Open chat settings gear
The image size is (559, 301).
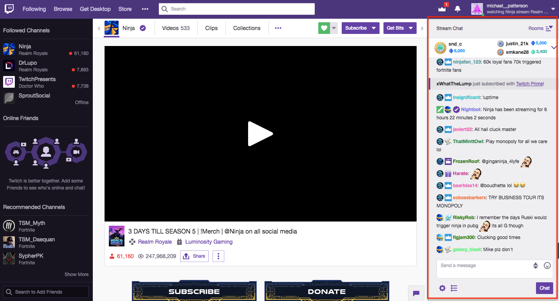coord(442,288)
